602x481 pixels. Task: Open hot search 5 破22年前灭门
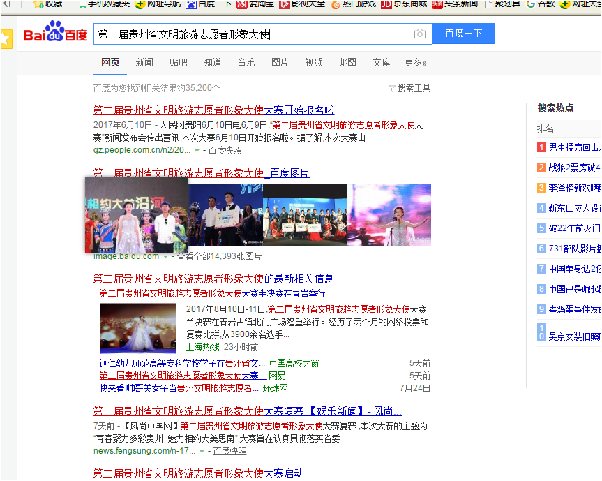click(574, 228)
